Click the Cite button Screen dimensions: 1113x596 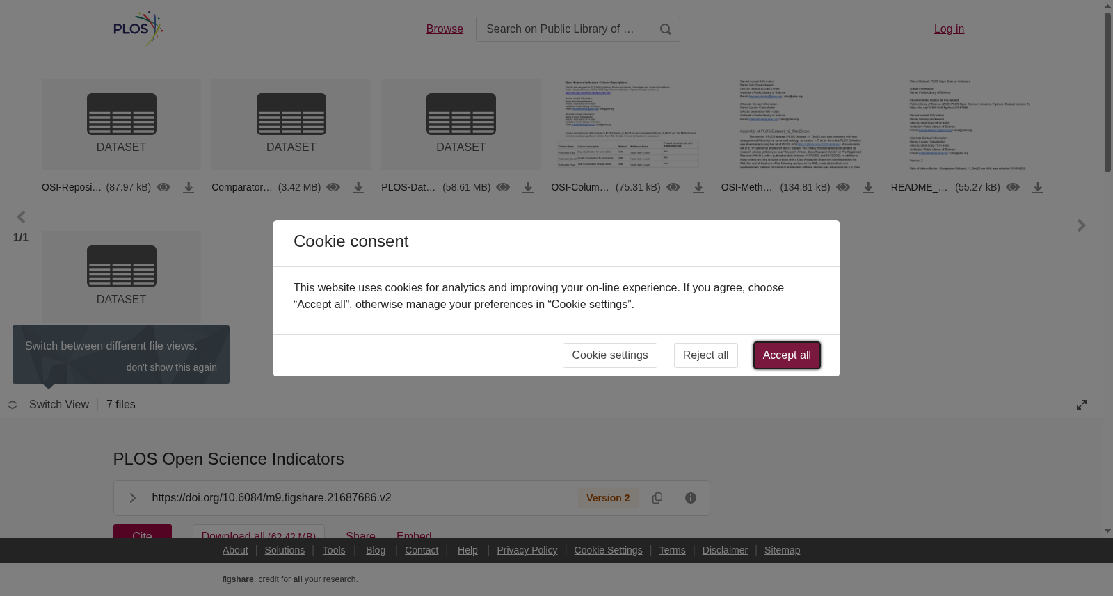(x=143, y=532)
